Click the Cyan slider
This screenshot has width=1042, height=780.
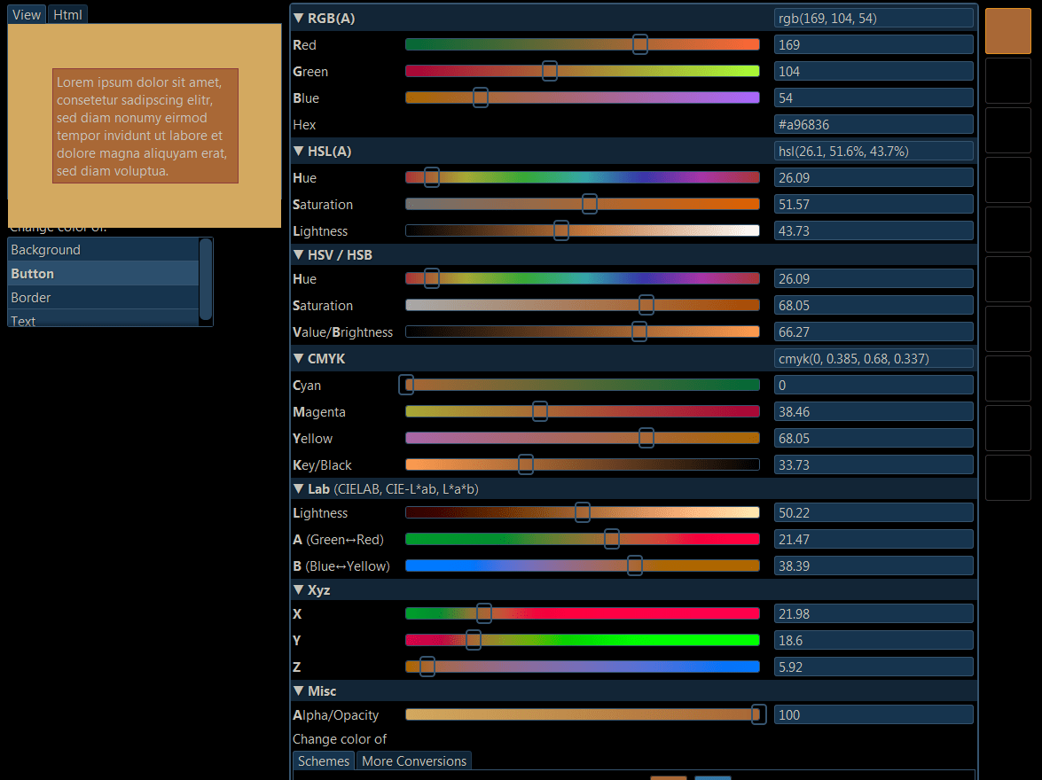(x=582, y=385)
